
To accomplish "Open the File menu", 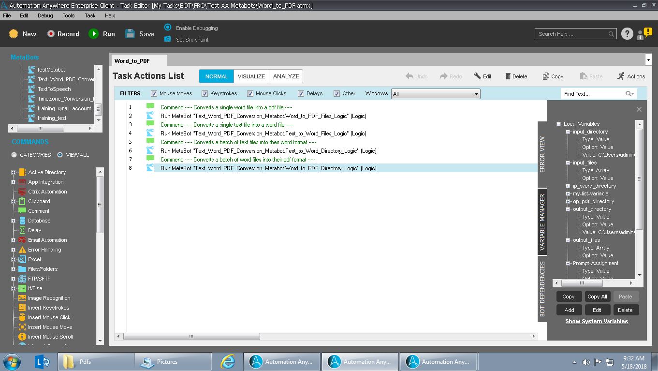I will point(7,15).
